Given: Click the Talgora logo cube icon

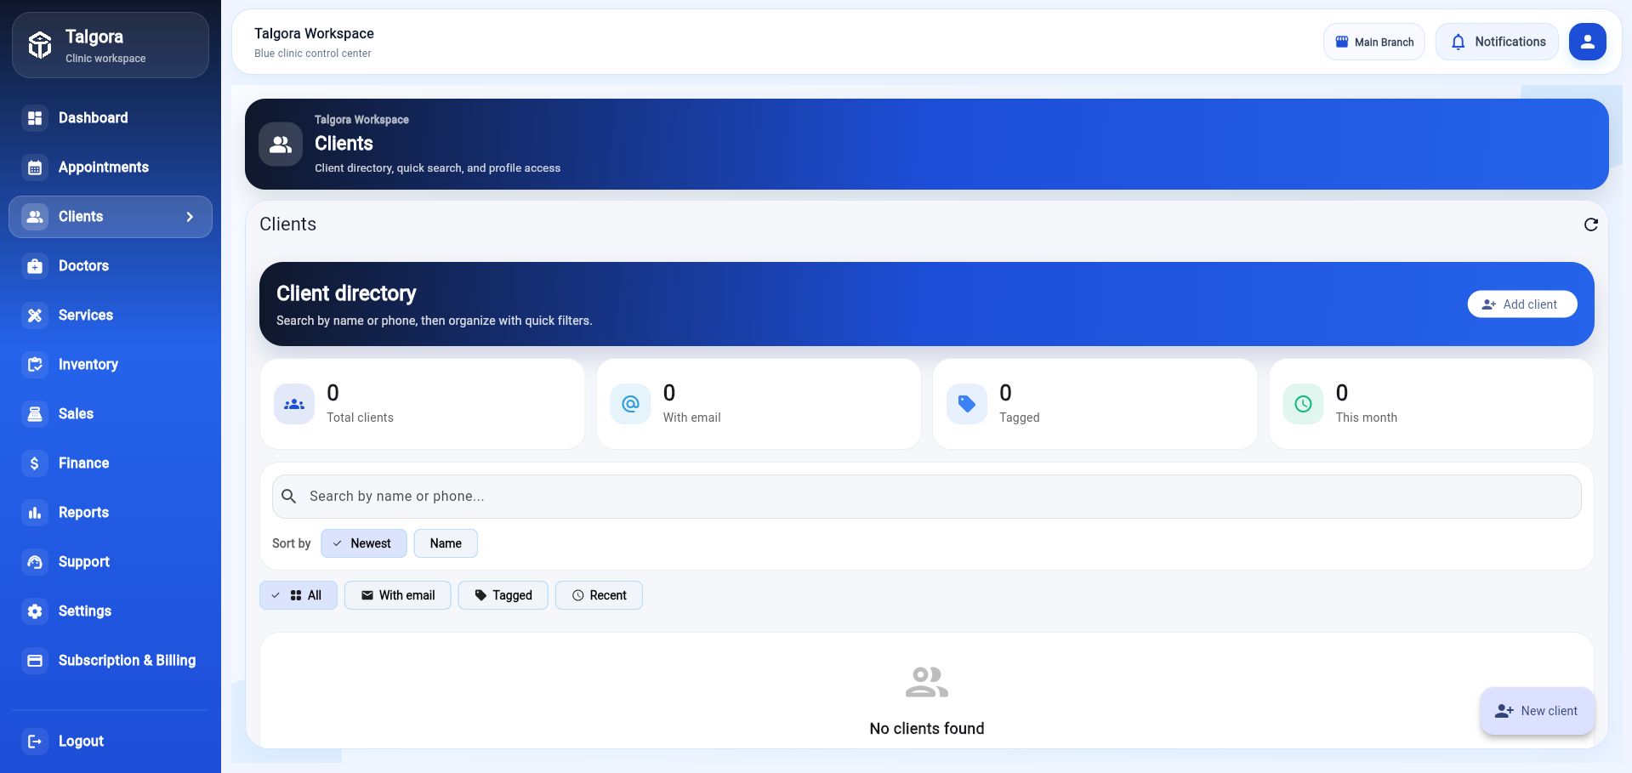Looking at the screenshot, I should (40, 45).
